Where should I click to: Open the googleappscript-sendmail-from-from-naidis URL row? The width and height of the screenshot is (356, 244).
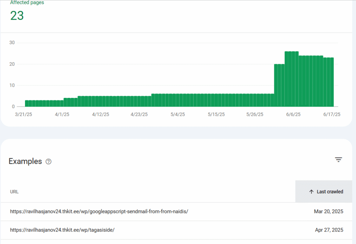(99, 211)
